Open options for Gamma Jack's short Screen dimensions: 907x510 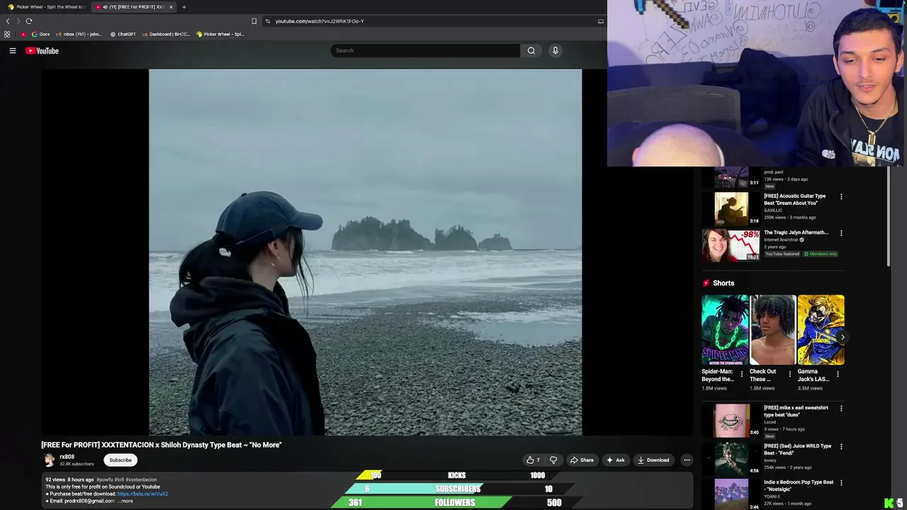838,374
